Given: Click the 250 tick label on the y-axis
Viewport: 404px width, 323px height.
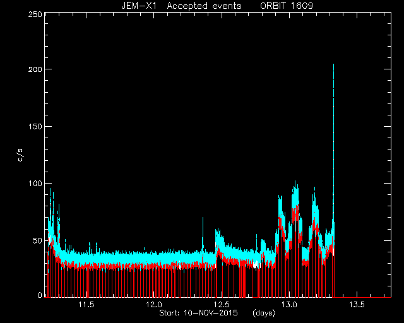Looking at the screenshot, I should point(35,14).
